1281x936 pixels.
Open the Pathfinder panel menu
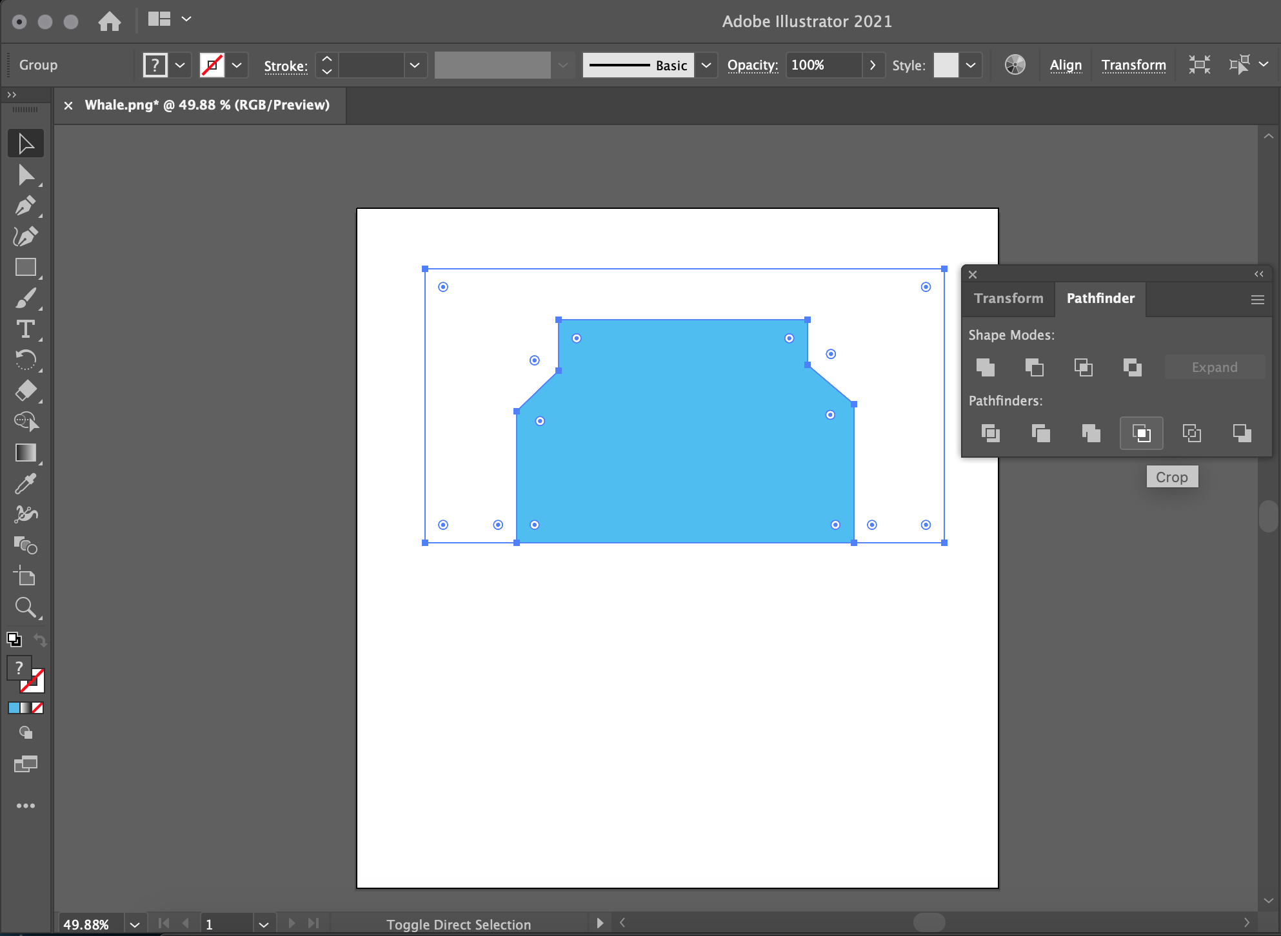[x=1256, y=298]
